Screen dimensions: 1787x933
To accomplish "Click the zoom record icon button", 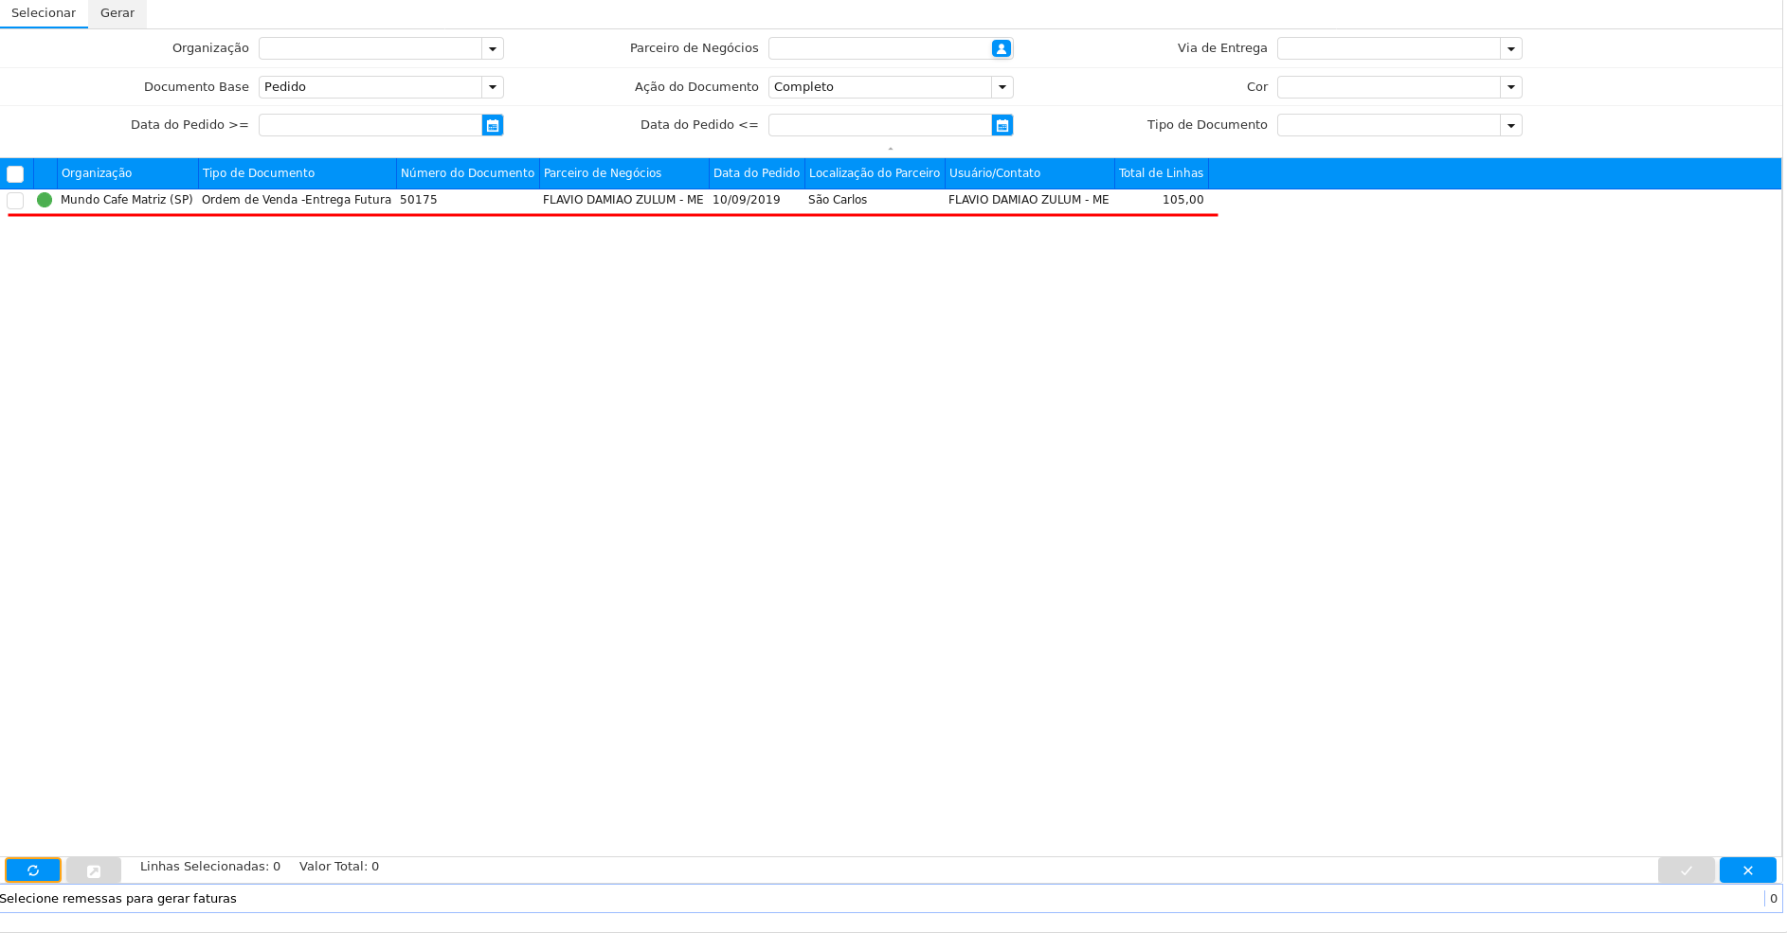I will pyautogui.click(x=94, y=870).
